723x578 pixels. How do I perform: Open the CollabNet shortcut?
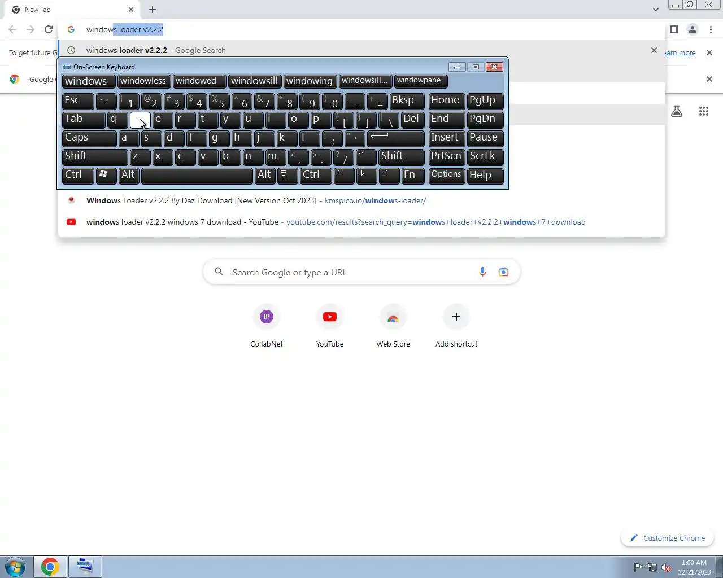coord(267,326)
